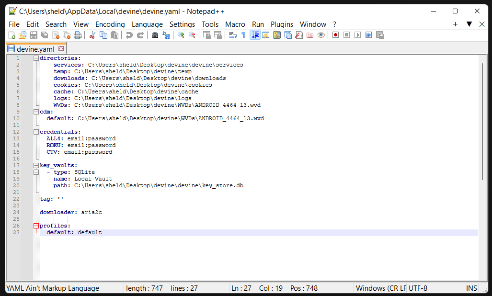The image size is (492, 296).
Task: Collapse the credentials fold block
Action: 36,132
